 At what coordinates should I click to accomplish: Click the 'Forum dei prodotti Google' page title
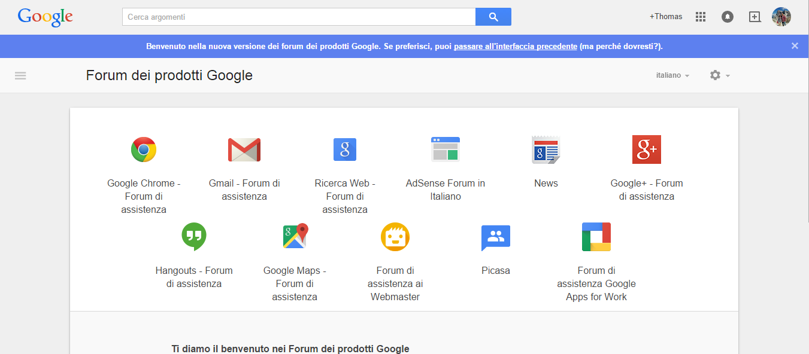click(169, 75)
